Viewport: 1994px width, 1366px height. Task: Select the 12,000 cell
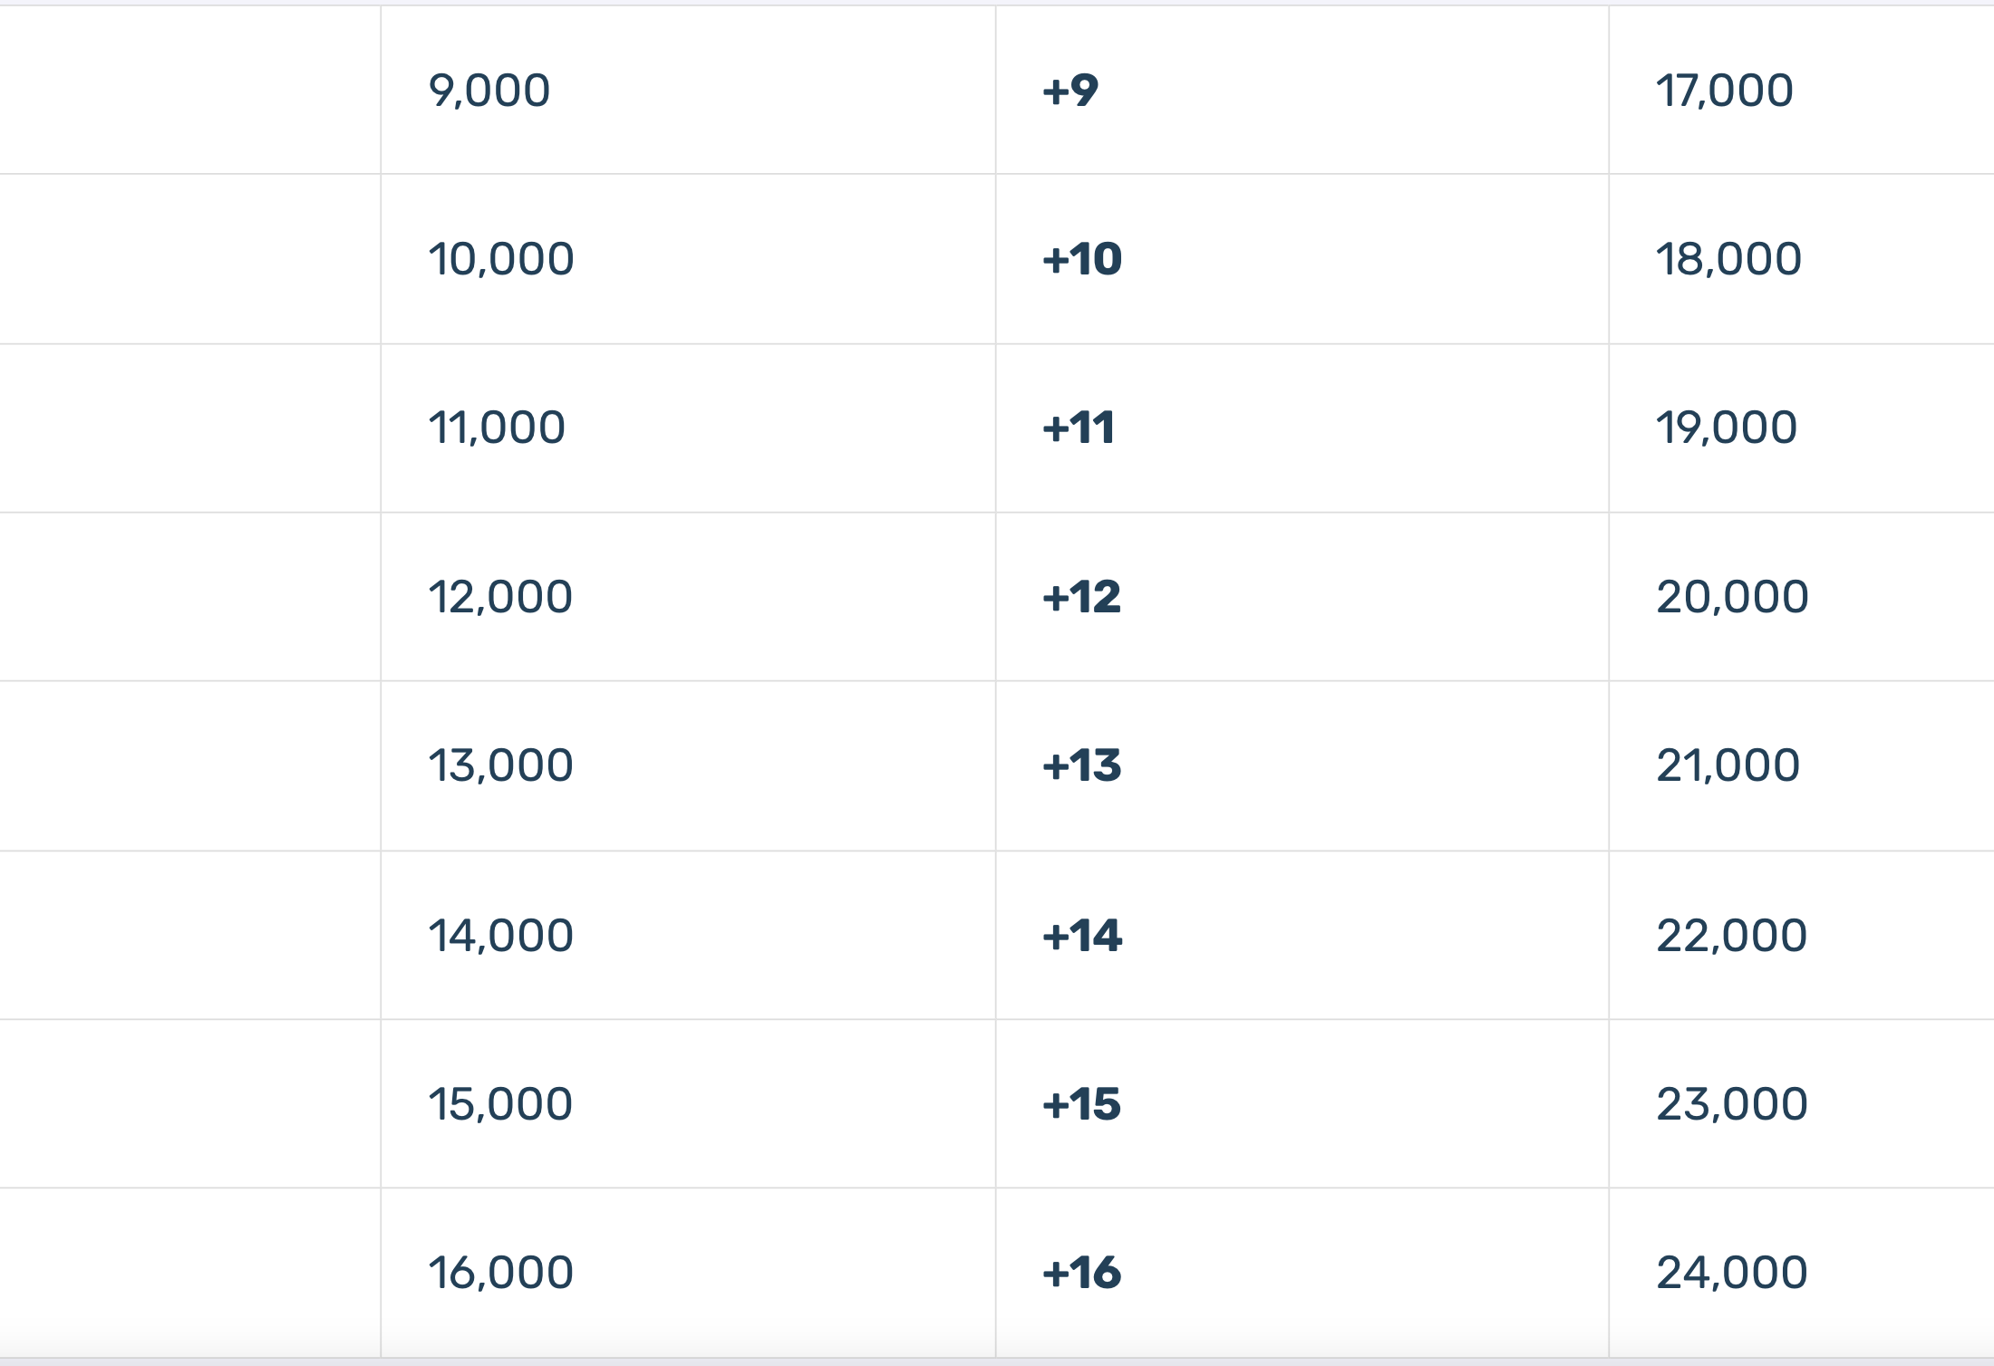pos(688,597)
